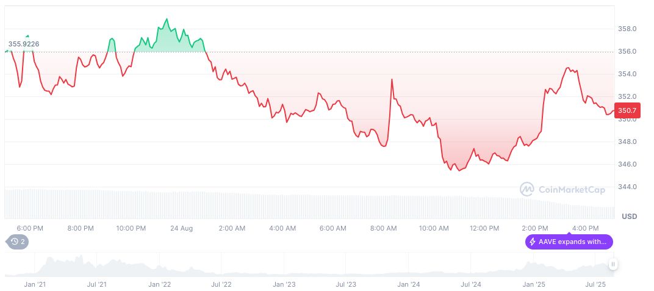The height and width of the screenshot is (291, 654).
Task: Click 8:00 AM on the time axis
Action: click(x=384, y=228)
